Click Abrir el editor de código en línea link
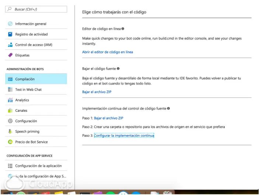Viewport: 259px width, 195px height. 108,52
